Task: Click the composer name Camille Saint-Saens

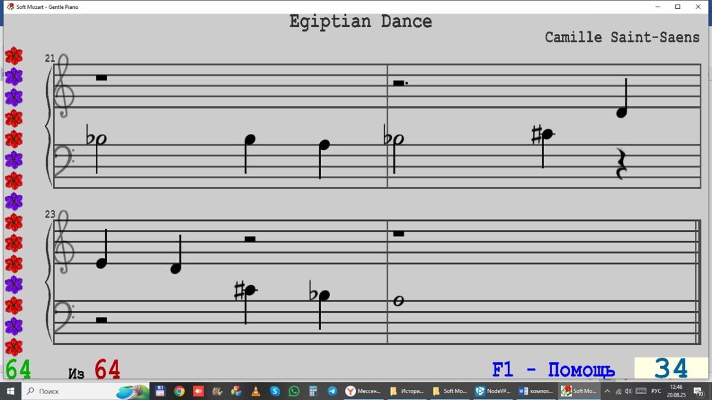Action: 622,37
